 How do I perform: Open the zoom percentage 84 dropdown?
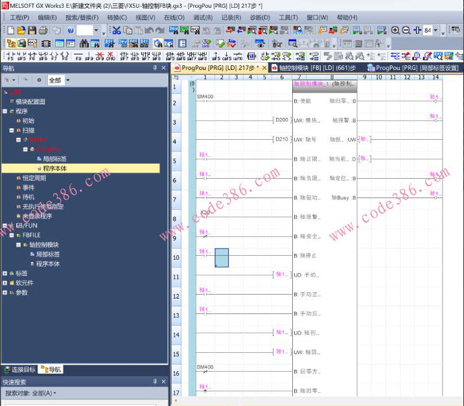click(x=435, y=30)
